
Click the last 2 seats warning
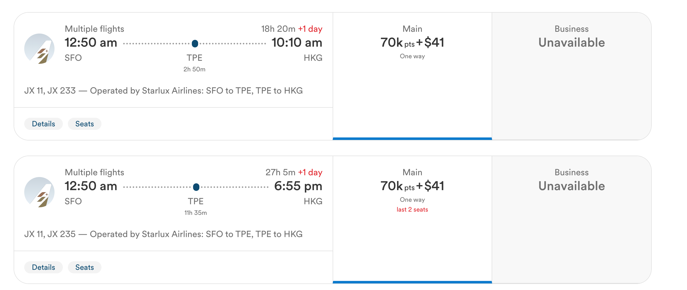click(x=412, y=210)
